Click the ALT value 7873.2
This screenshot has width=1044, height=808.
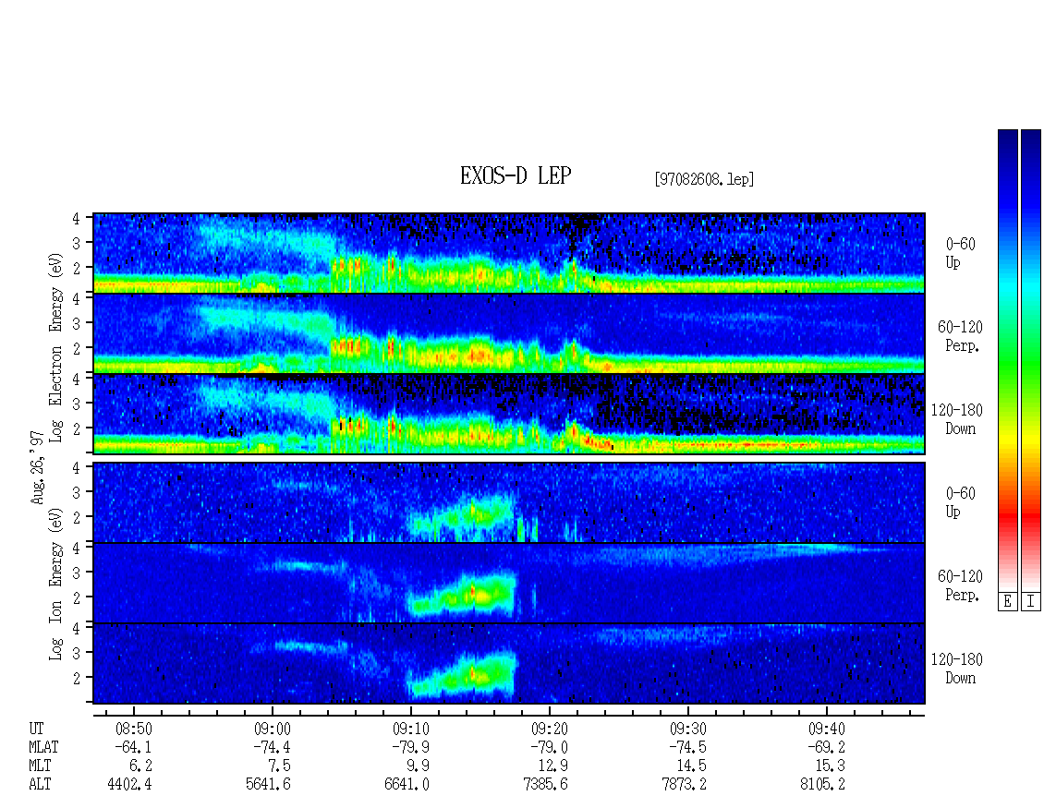(684, 785)
